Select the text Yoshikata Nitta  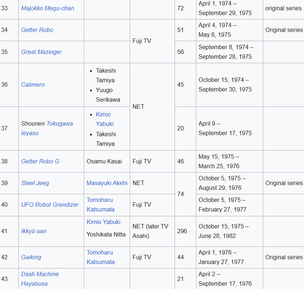(x=106, y=235)
